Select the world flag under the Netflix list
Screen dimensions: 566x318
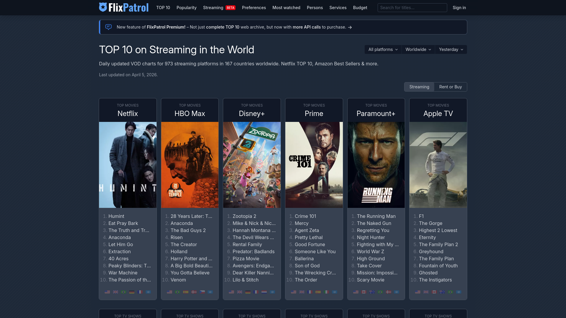[148, 292]
